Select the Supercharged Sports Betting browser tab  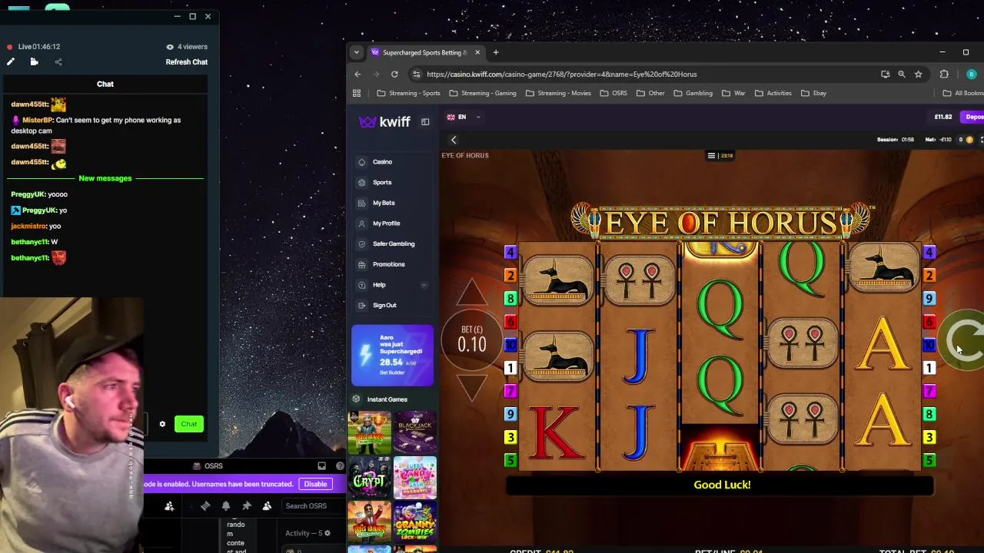[x=425, y=52]
